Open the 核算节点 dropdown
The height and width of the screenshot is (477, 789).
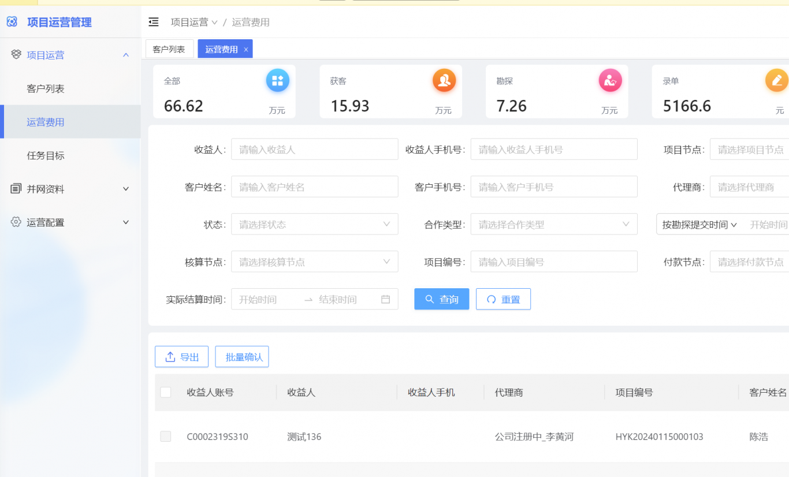tap(315, 262)
